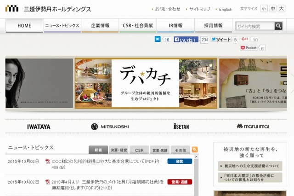
Task: Click the Google +1 button
Action: tap(244, 39)
